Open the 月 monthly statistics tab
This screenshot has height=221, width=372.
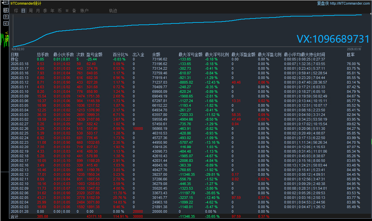click(38, 11)
